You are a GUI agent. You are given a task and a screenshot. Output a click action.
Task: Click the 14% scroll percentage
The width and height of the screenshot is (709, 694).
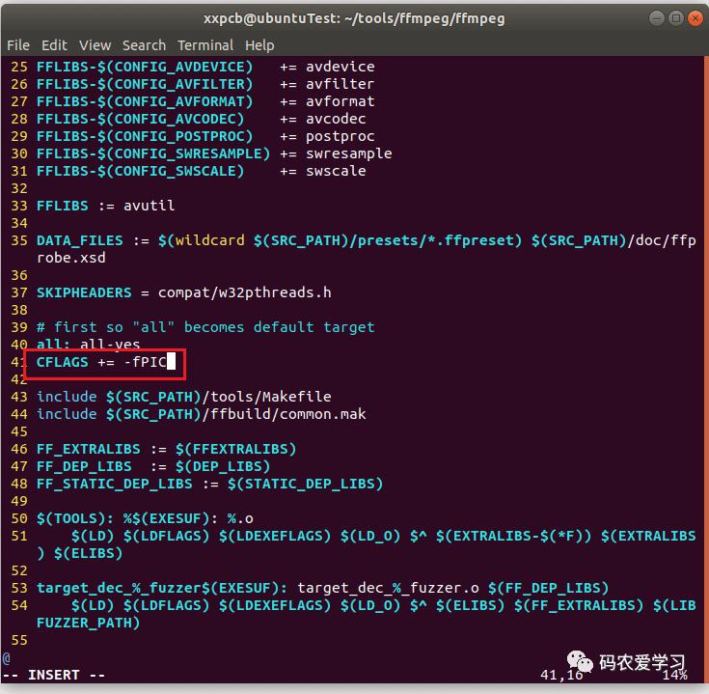click(674, 675)
